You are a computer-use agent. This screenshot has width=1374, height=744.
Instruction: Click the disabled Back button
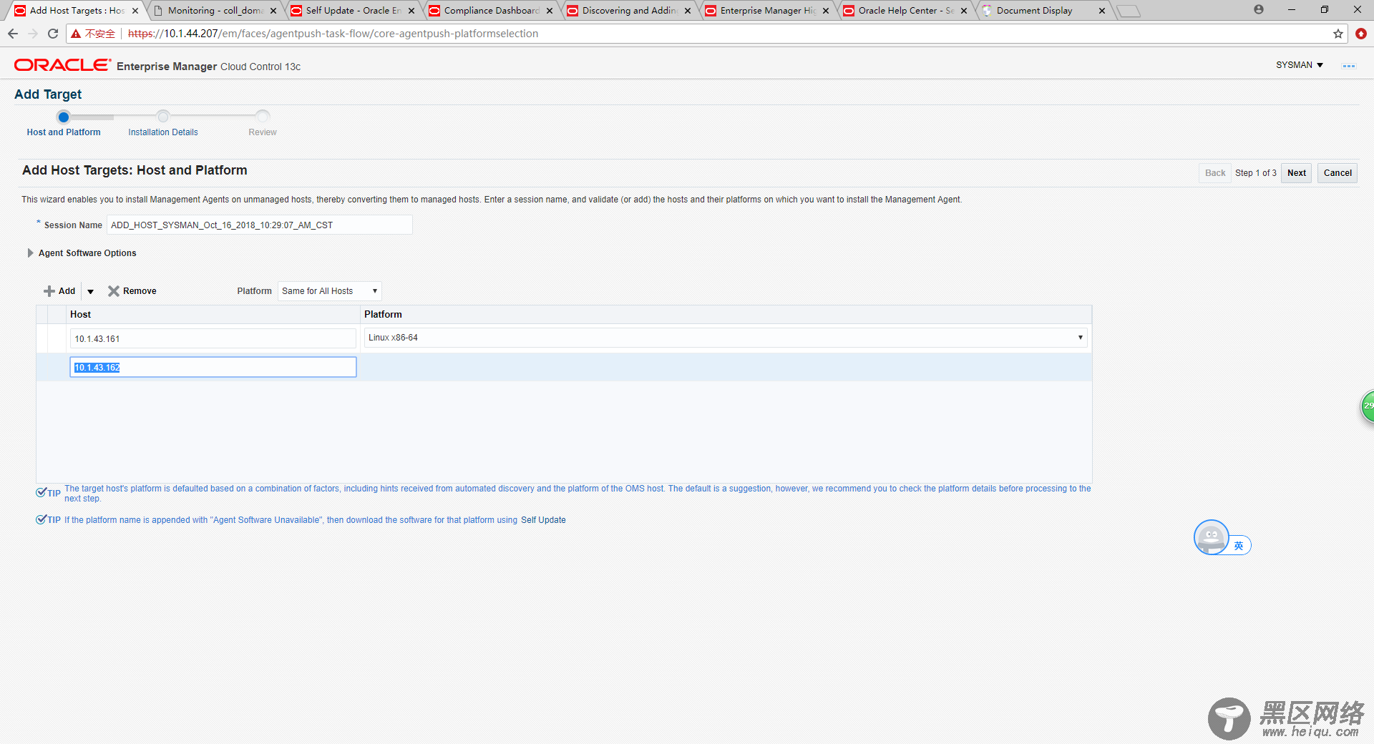pyautogui.click(x=1215, y=173)
